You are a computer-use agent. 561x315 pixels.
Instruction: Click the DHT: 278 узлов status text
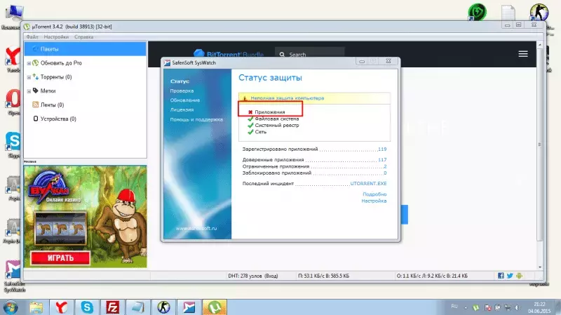tap(253, 276)
